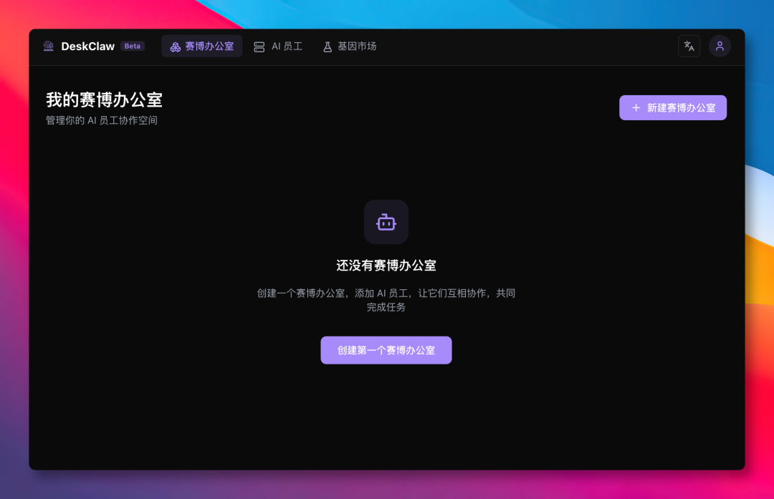Image resolution: width=774 pixels, height=499 pixels.
Task: Click the DeskClaw crab logo icon
Action: [x=48, y=46]
